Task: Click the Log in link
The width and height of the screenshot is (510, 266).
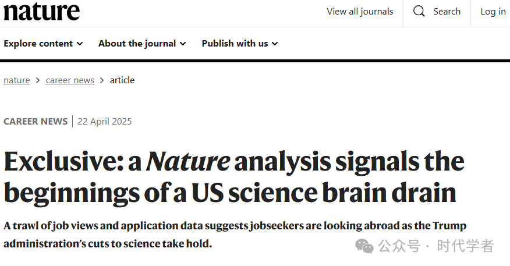Action: (x=493, y=12)
